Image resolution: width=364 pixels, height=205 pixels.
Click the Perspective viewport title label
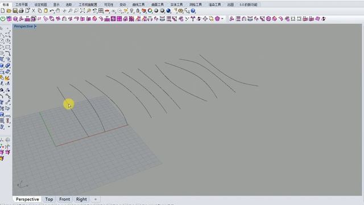point(23,26)
